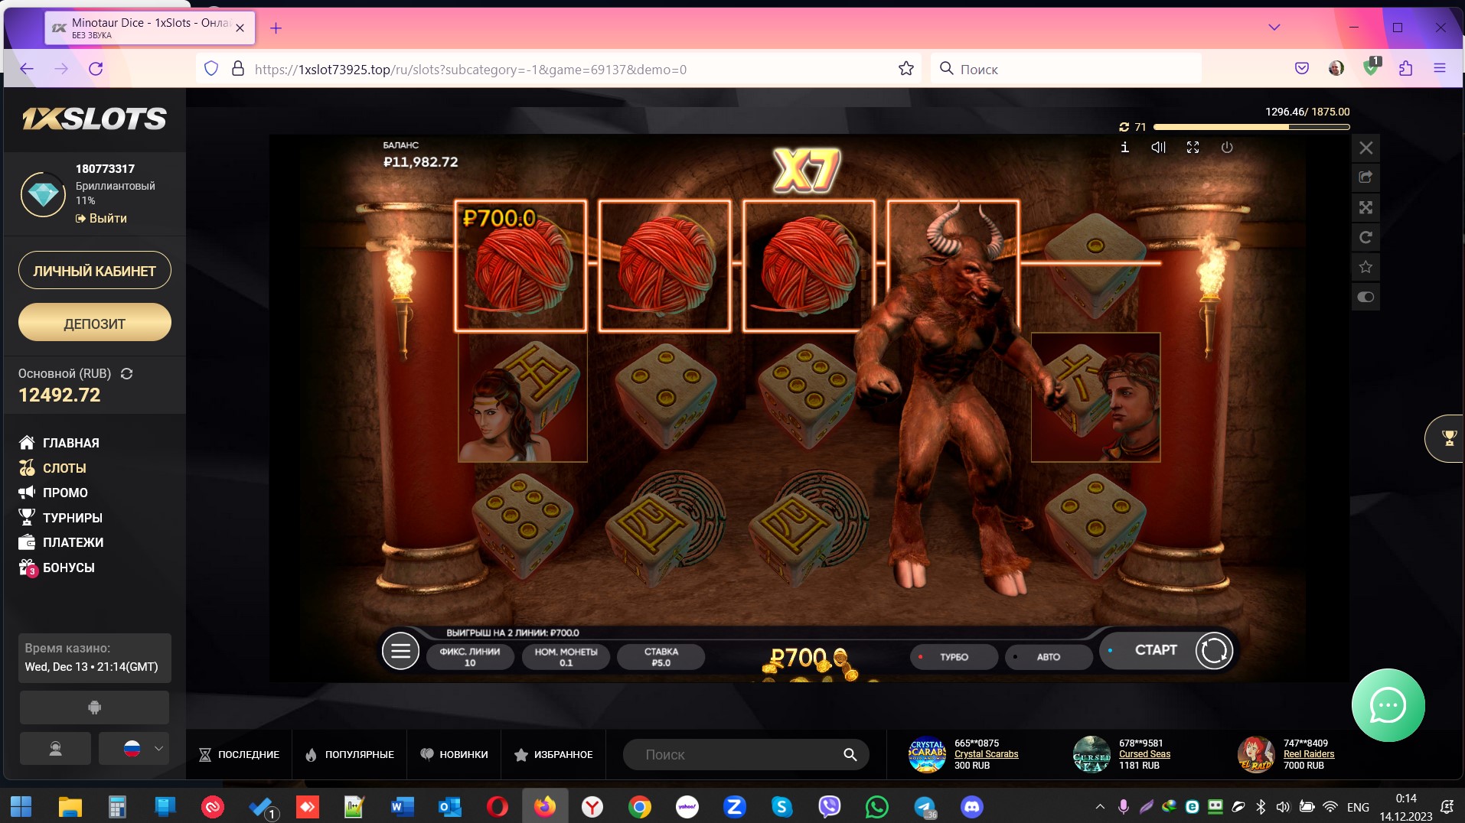Click the Android app download button

click(94, 708)
